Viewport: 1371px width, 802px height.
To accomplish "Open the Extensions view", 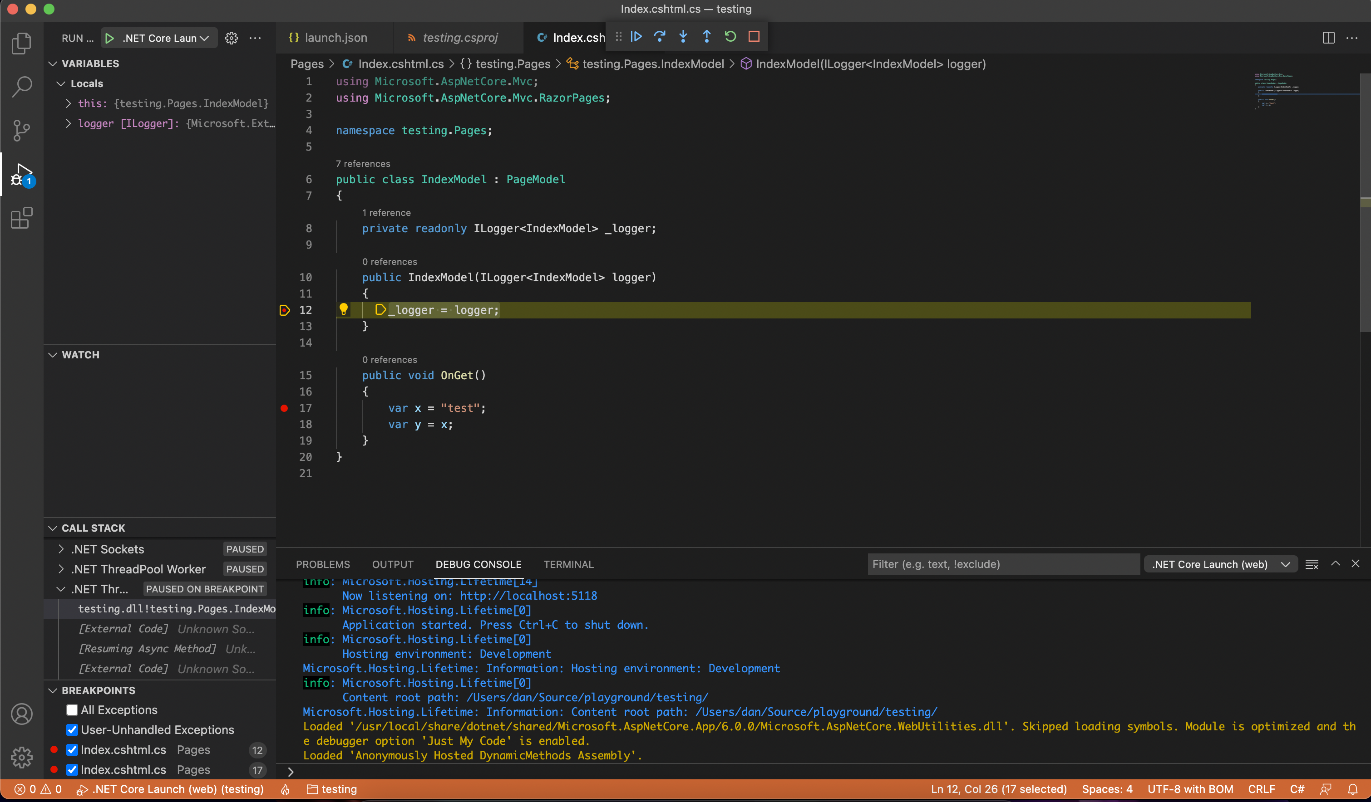I will 22,217.
